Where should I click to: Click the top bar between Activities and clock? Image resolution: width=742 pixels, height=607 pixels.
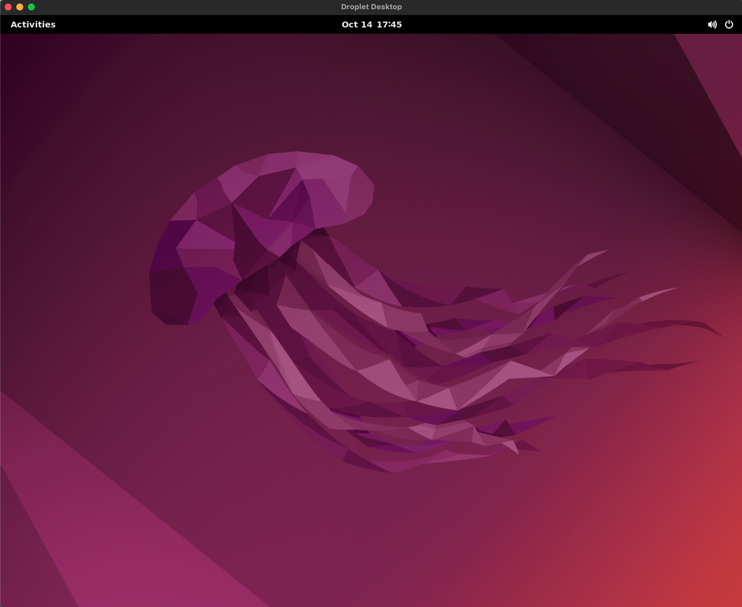coord(198,24)
